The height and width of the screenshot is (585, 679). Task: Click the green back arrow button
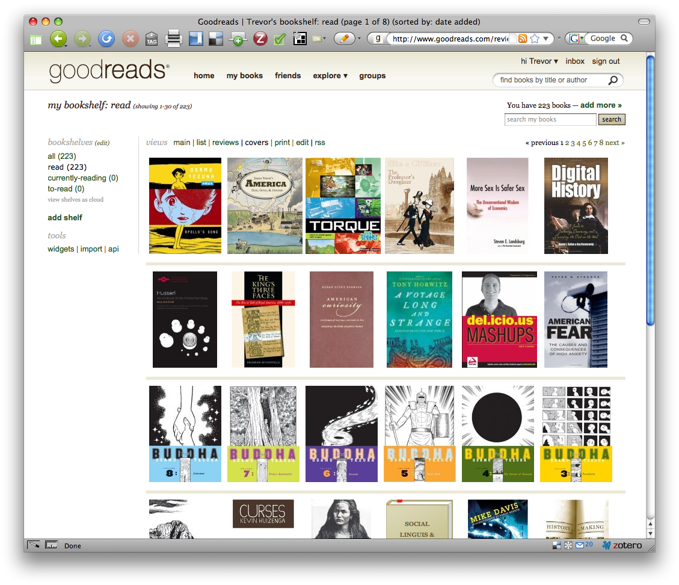point(58,39)
